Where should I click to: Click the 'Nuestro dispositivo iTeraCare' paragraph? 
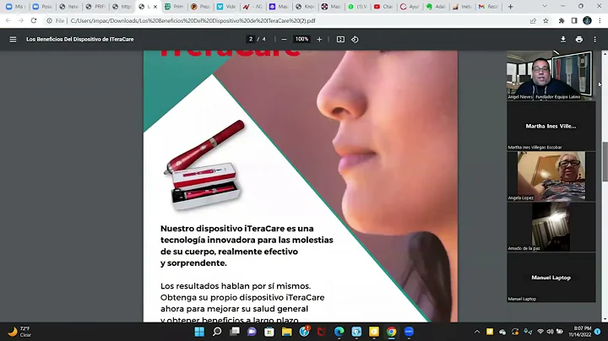247,246
